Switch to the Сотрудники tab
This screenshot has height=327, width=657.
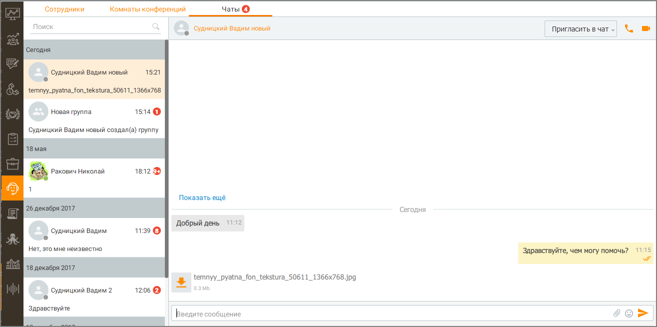[64, 9]
